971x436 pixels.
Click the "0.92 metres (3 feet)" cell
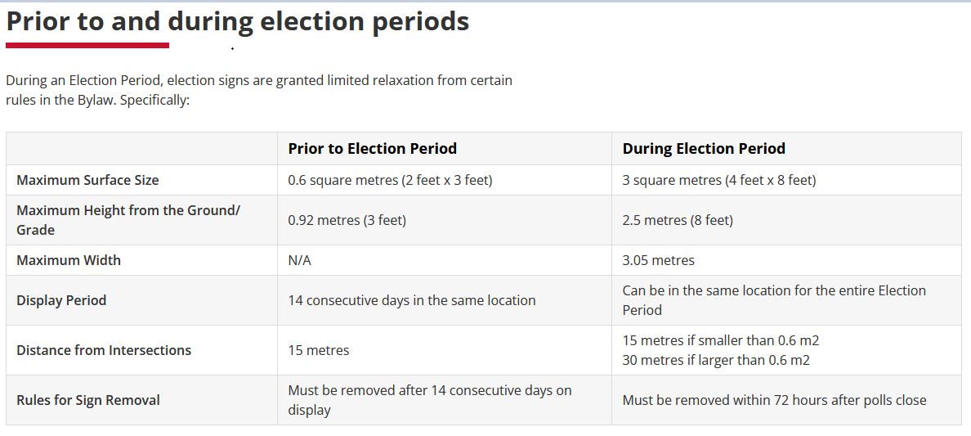[347, 220]
